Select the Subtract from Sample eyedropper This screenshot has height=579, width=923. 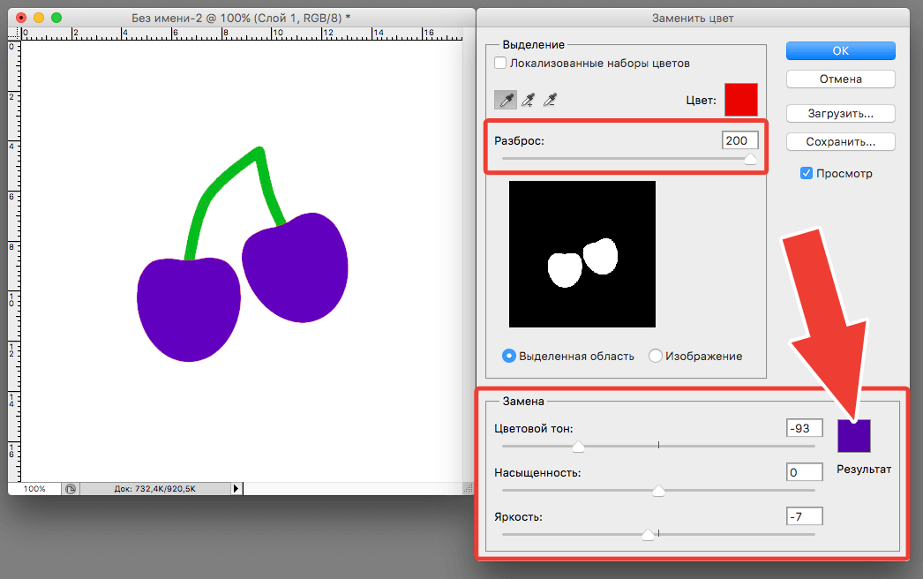click(550, 100)
